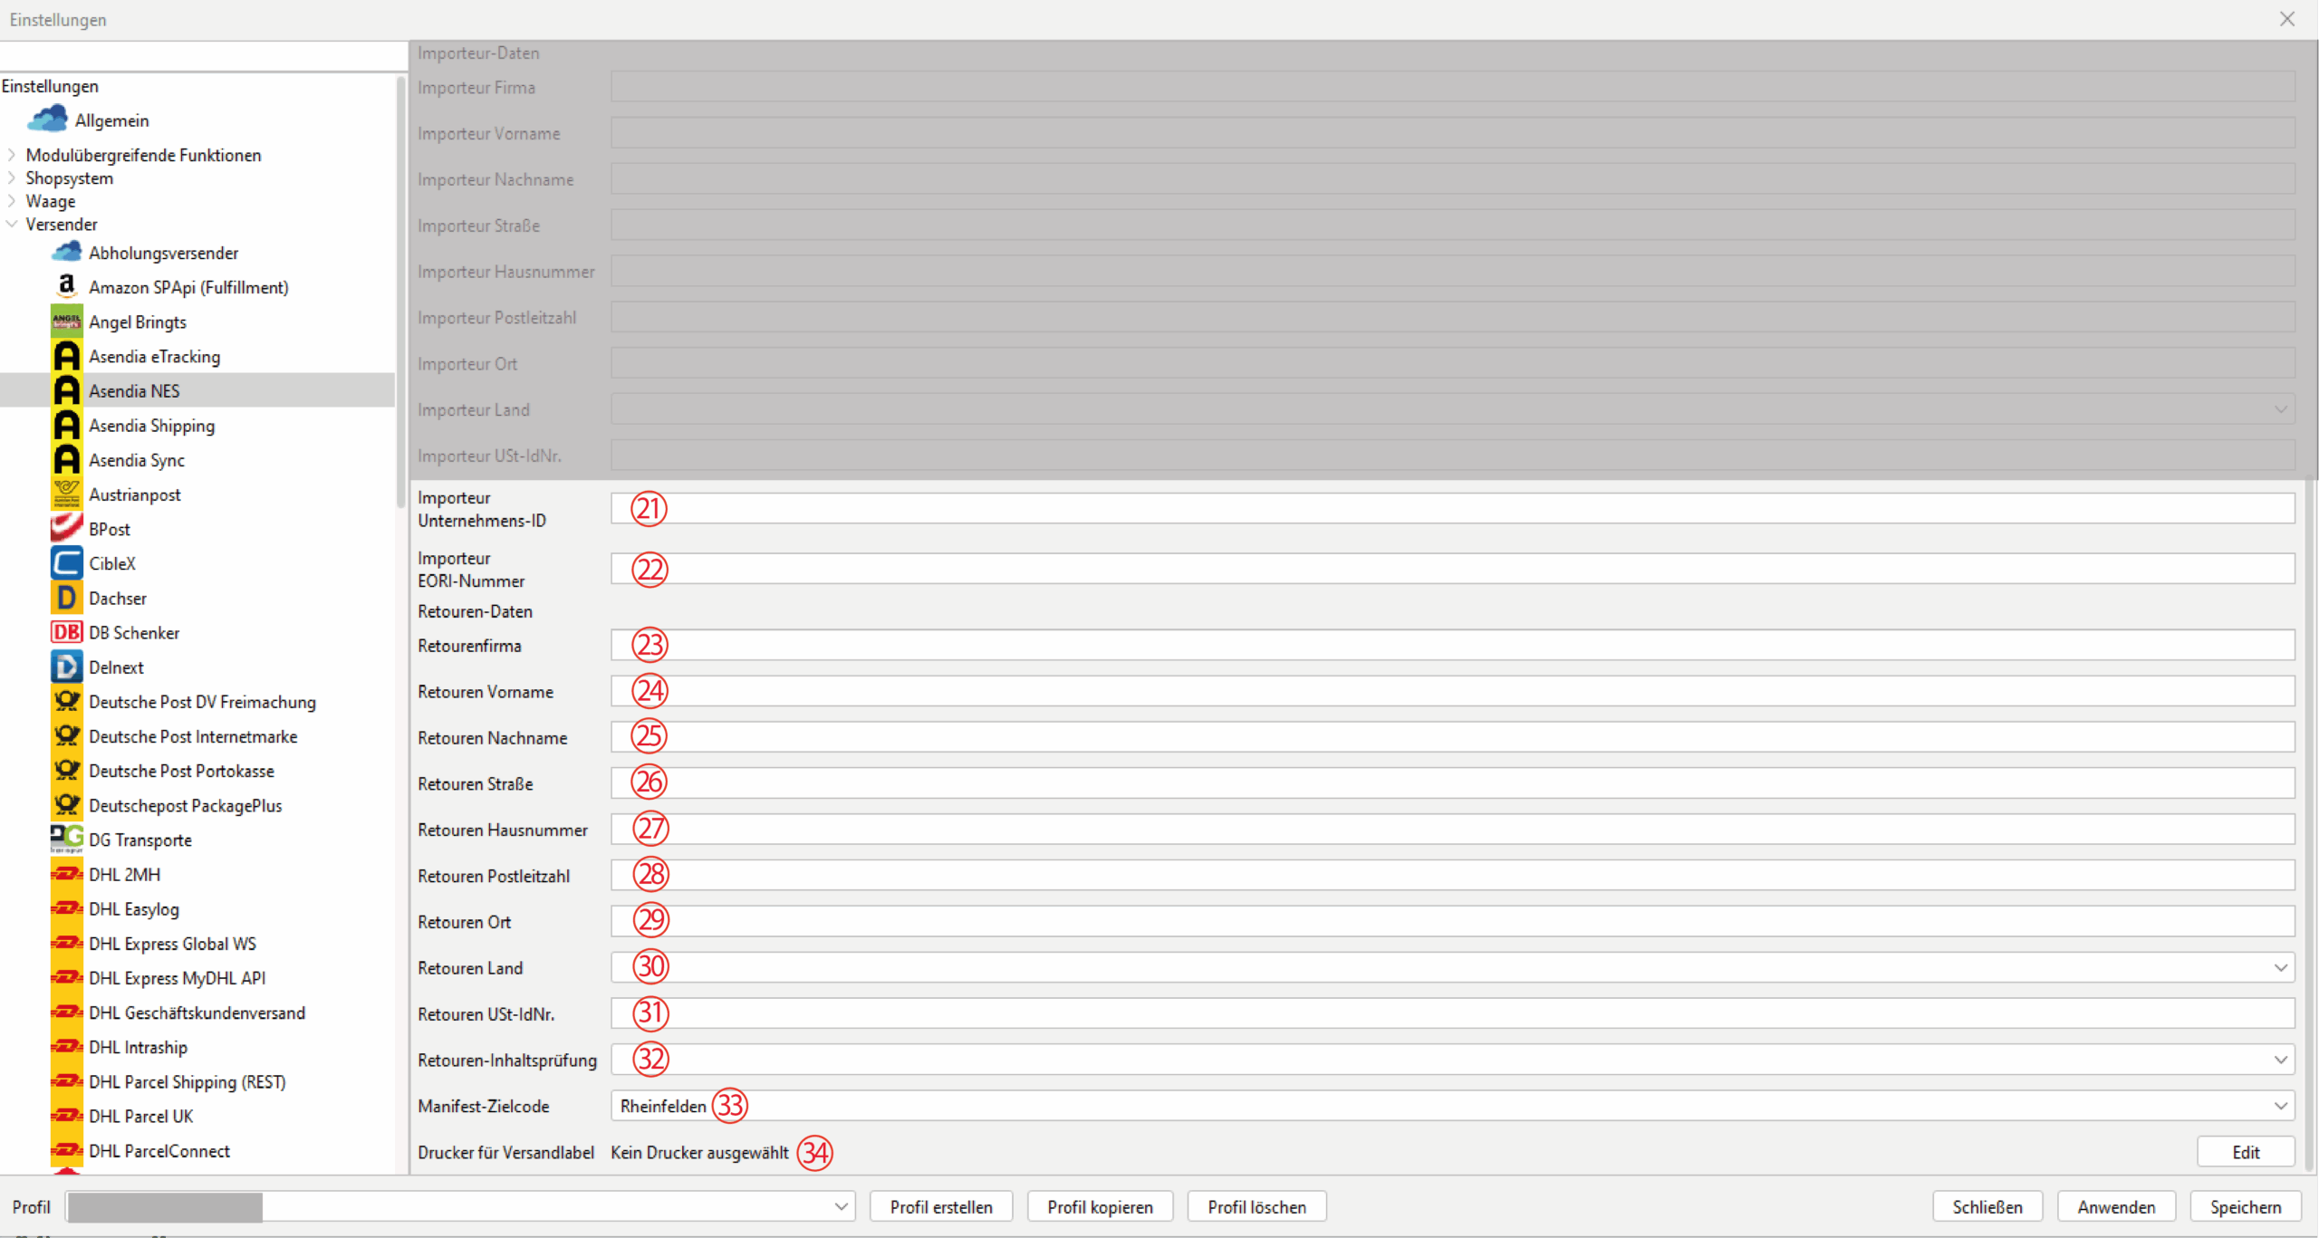Click the Asendia Shipping icon

[x=66, y=425]
